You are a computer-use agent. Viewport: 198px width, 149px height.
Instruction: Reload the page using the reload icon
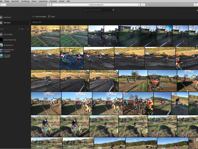pyautogui.click(x=139, y=5)
